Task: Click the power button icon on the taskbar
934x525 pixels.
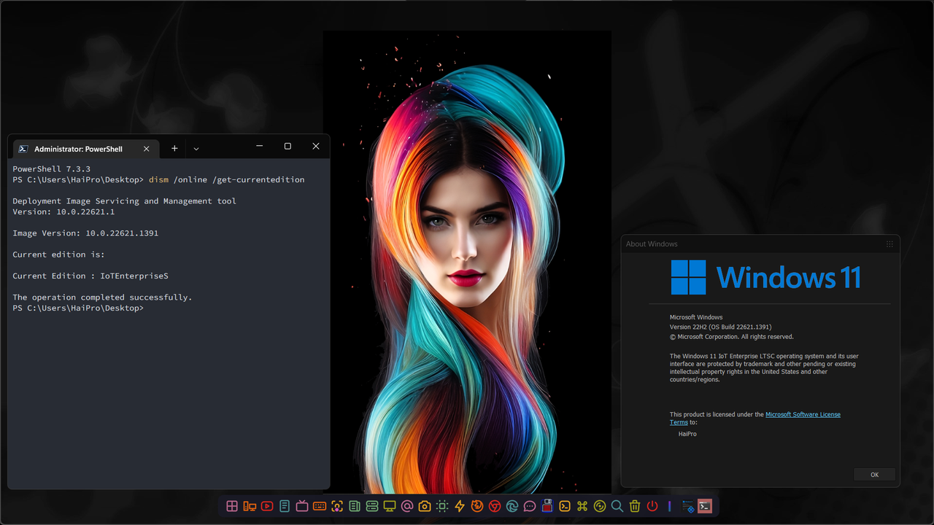Action: (x=652, y=505)
